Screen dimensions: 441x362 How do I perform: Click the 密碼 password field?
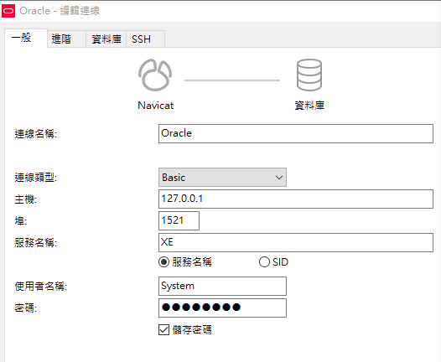click(x=222, y=308)
